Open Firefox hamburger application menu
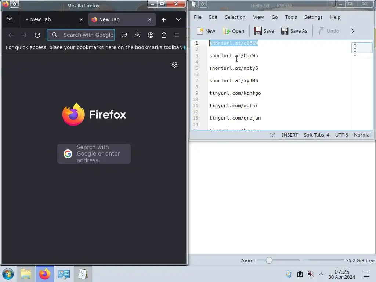 pyautogui.click(x=177, y=35)
